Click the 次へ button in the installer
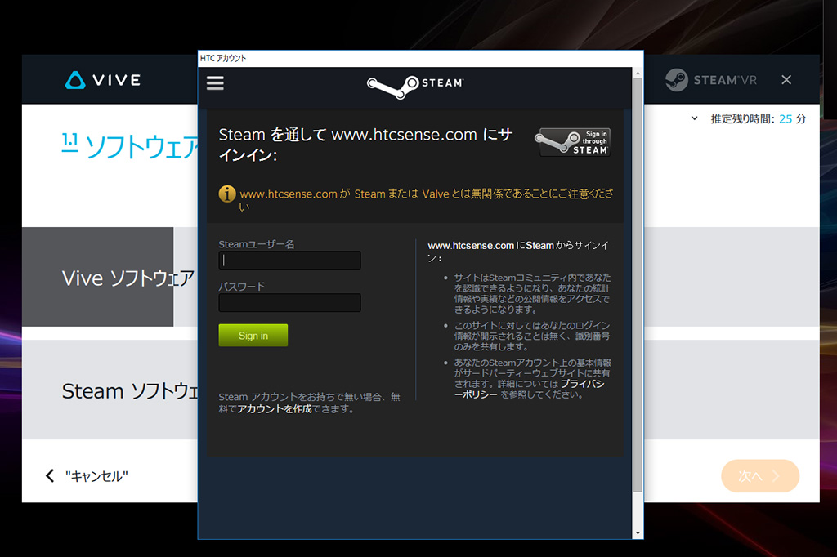 click(760, 476)
